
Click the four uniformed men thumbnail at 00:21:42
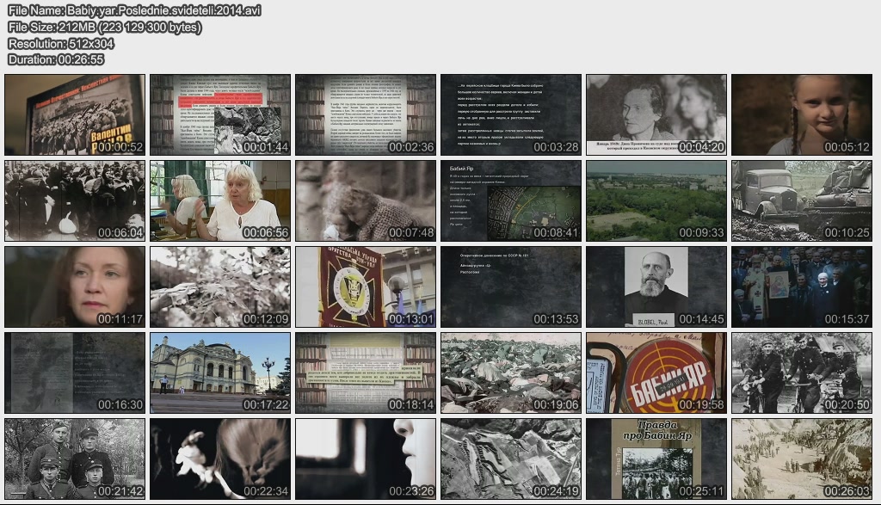click(75, 459)
